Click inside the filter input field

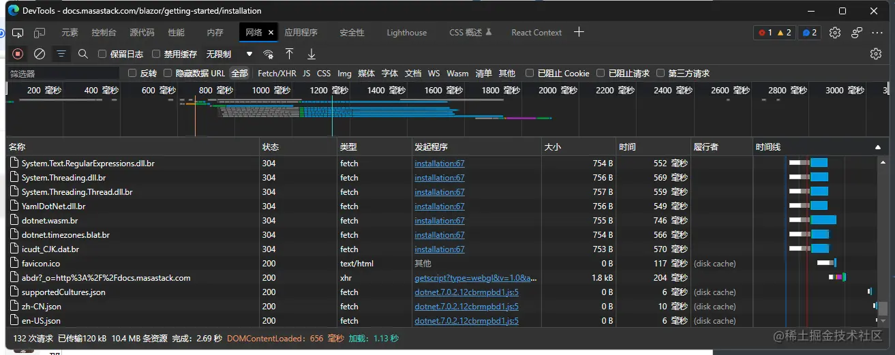pos(63,73)
